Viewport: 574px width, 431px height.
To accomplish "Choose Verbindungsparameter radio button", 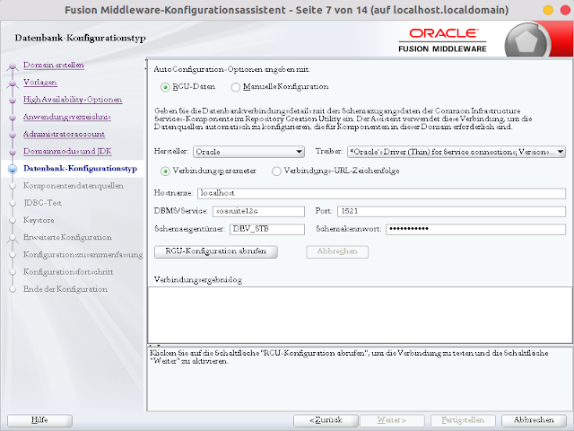I will coord(165,172).
